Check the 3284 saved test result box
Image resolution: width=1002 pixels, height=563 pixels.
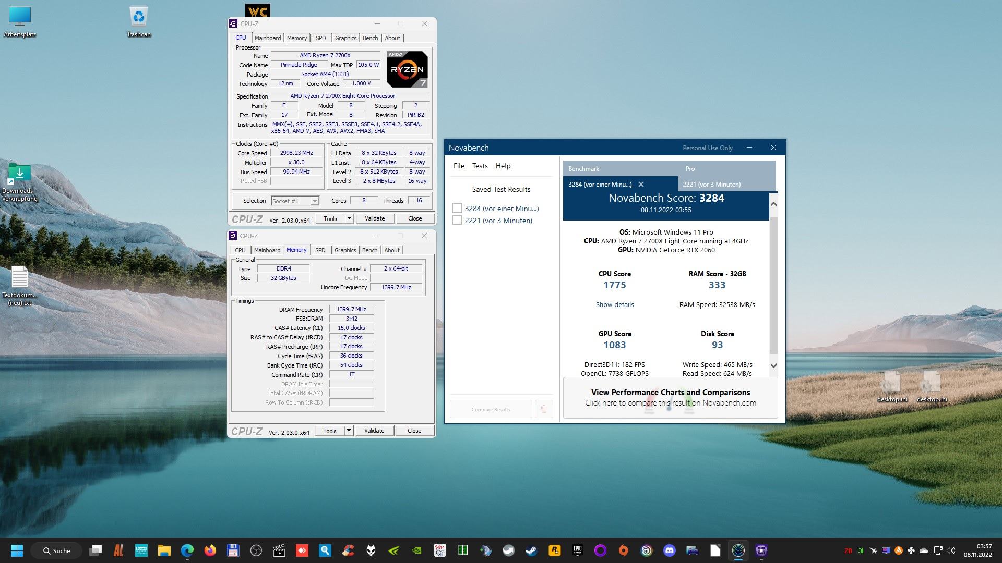tap(457, 209)
